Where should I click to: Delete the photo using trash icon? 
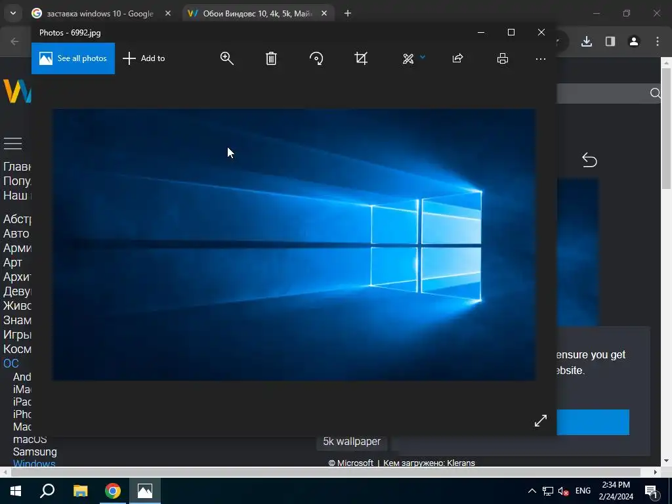click(x=271, y=58)
